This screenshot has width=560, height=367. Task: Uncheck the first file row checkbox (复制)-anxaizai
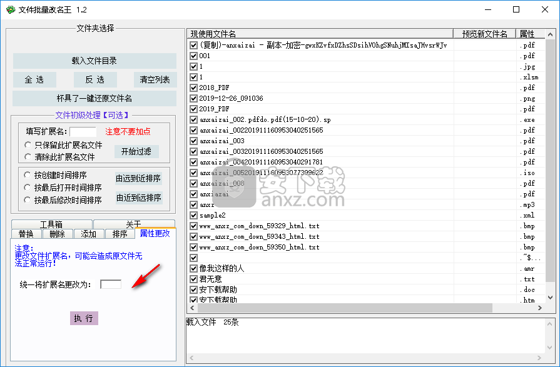point(193,45)
